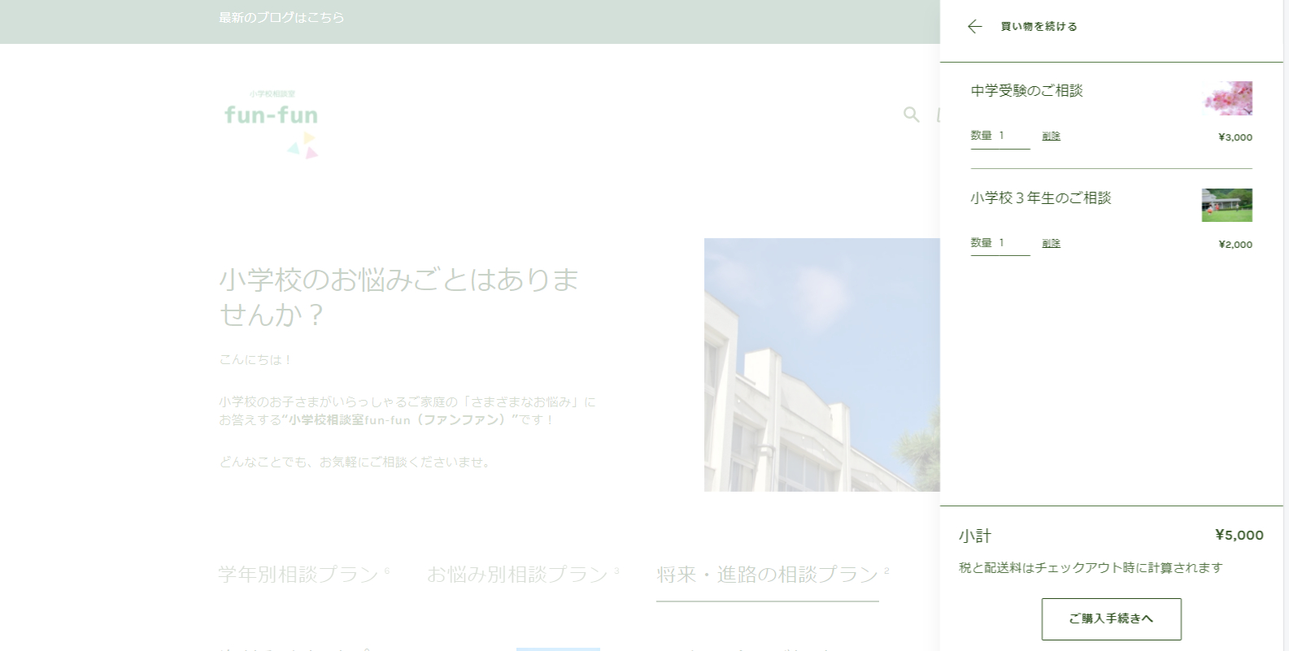
Task: Click the fun-fun site logo
Action: (x=272, y=124)
